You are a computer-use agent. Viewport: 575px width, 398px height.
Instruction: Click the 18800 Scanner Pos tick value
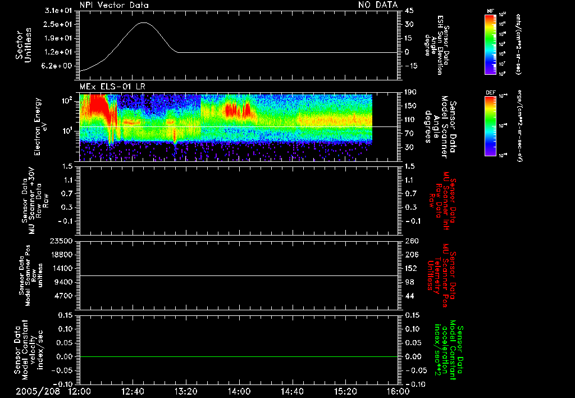61,255
